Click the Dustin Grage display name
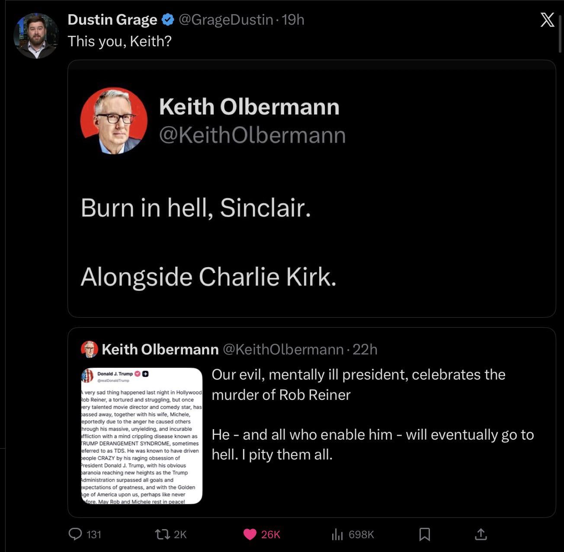The height and width of the screenshot is (552, 564). click(x=112, y=19)
